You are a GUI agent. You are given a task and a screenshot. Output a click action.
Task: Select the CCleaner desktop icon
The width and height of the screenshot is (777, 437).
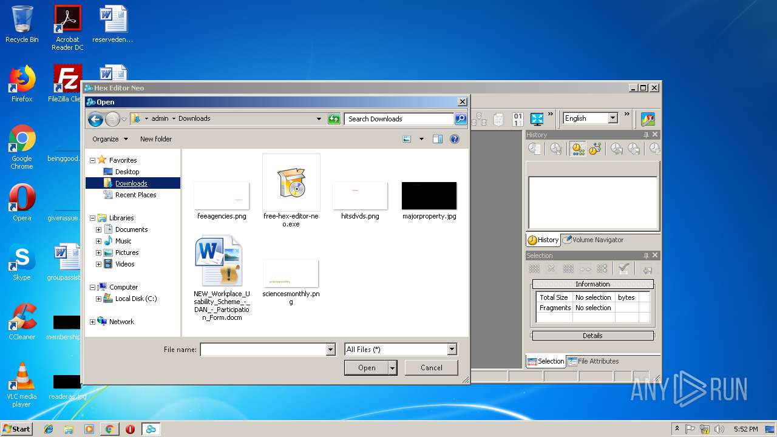click(22, 322)
